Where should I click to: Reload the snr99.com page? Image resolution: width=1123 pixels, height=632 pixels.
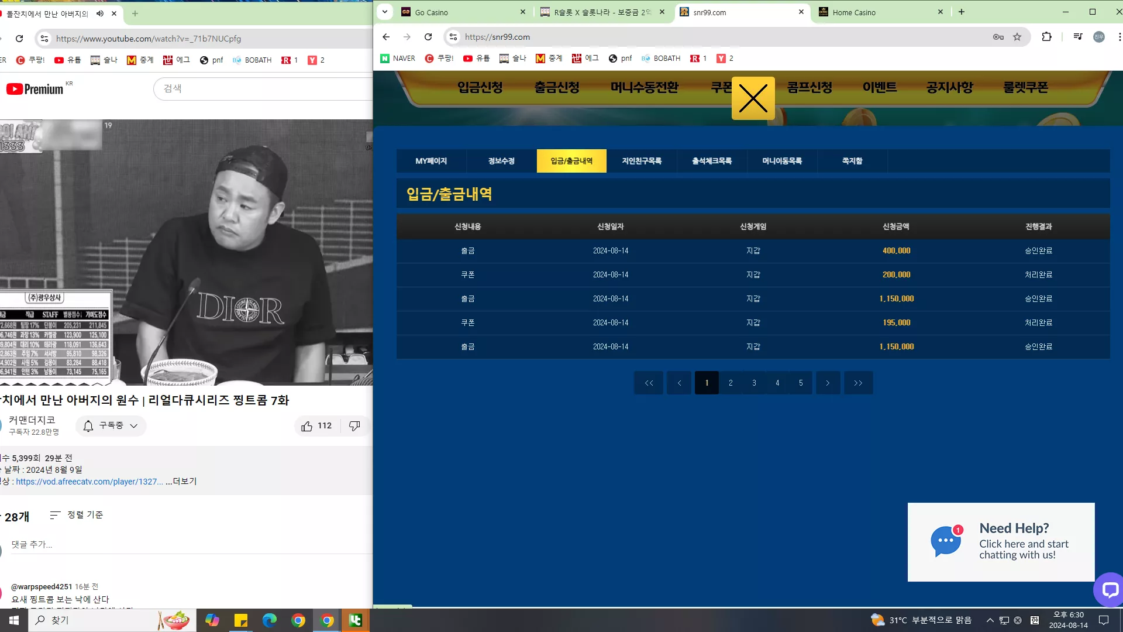point(428,37)
